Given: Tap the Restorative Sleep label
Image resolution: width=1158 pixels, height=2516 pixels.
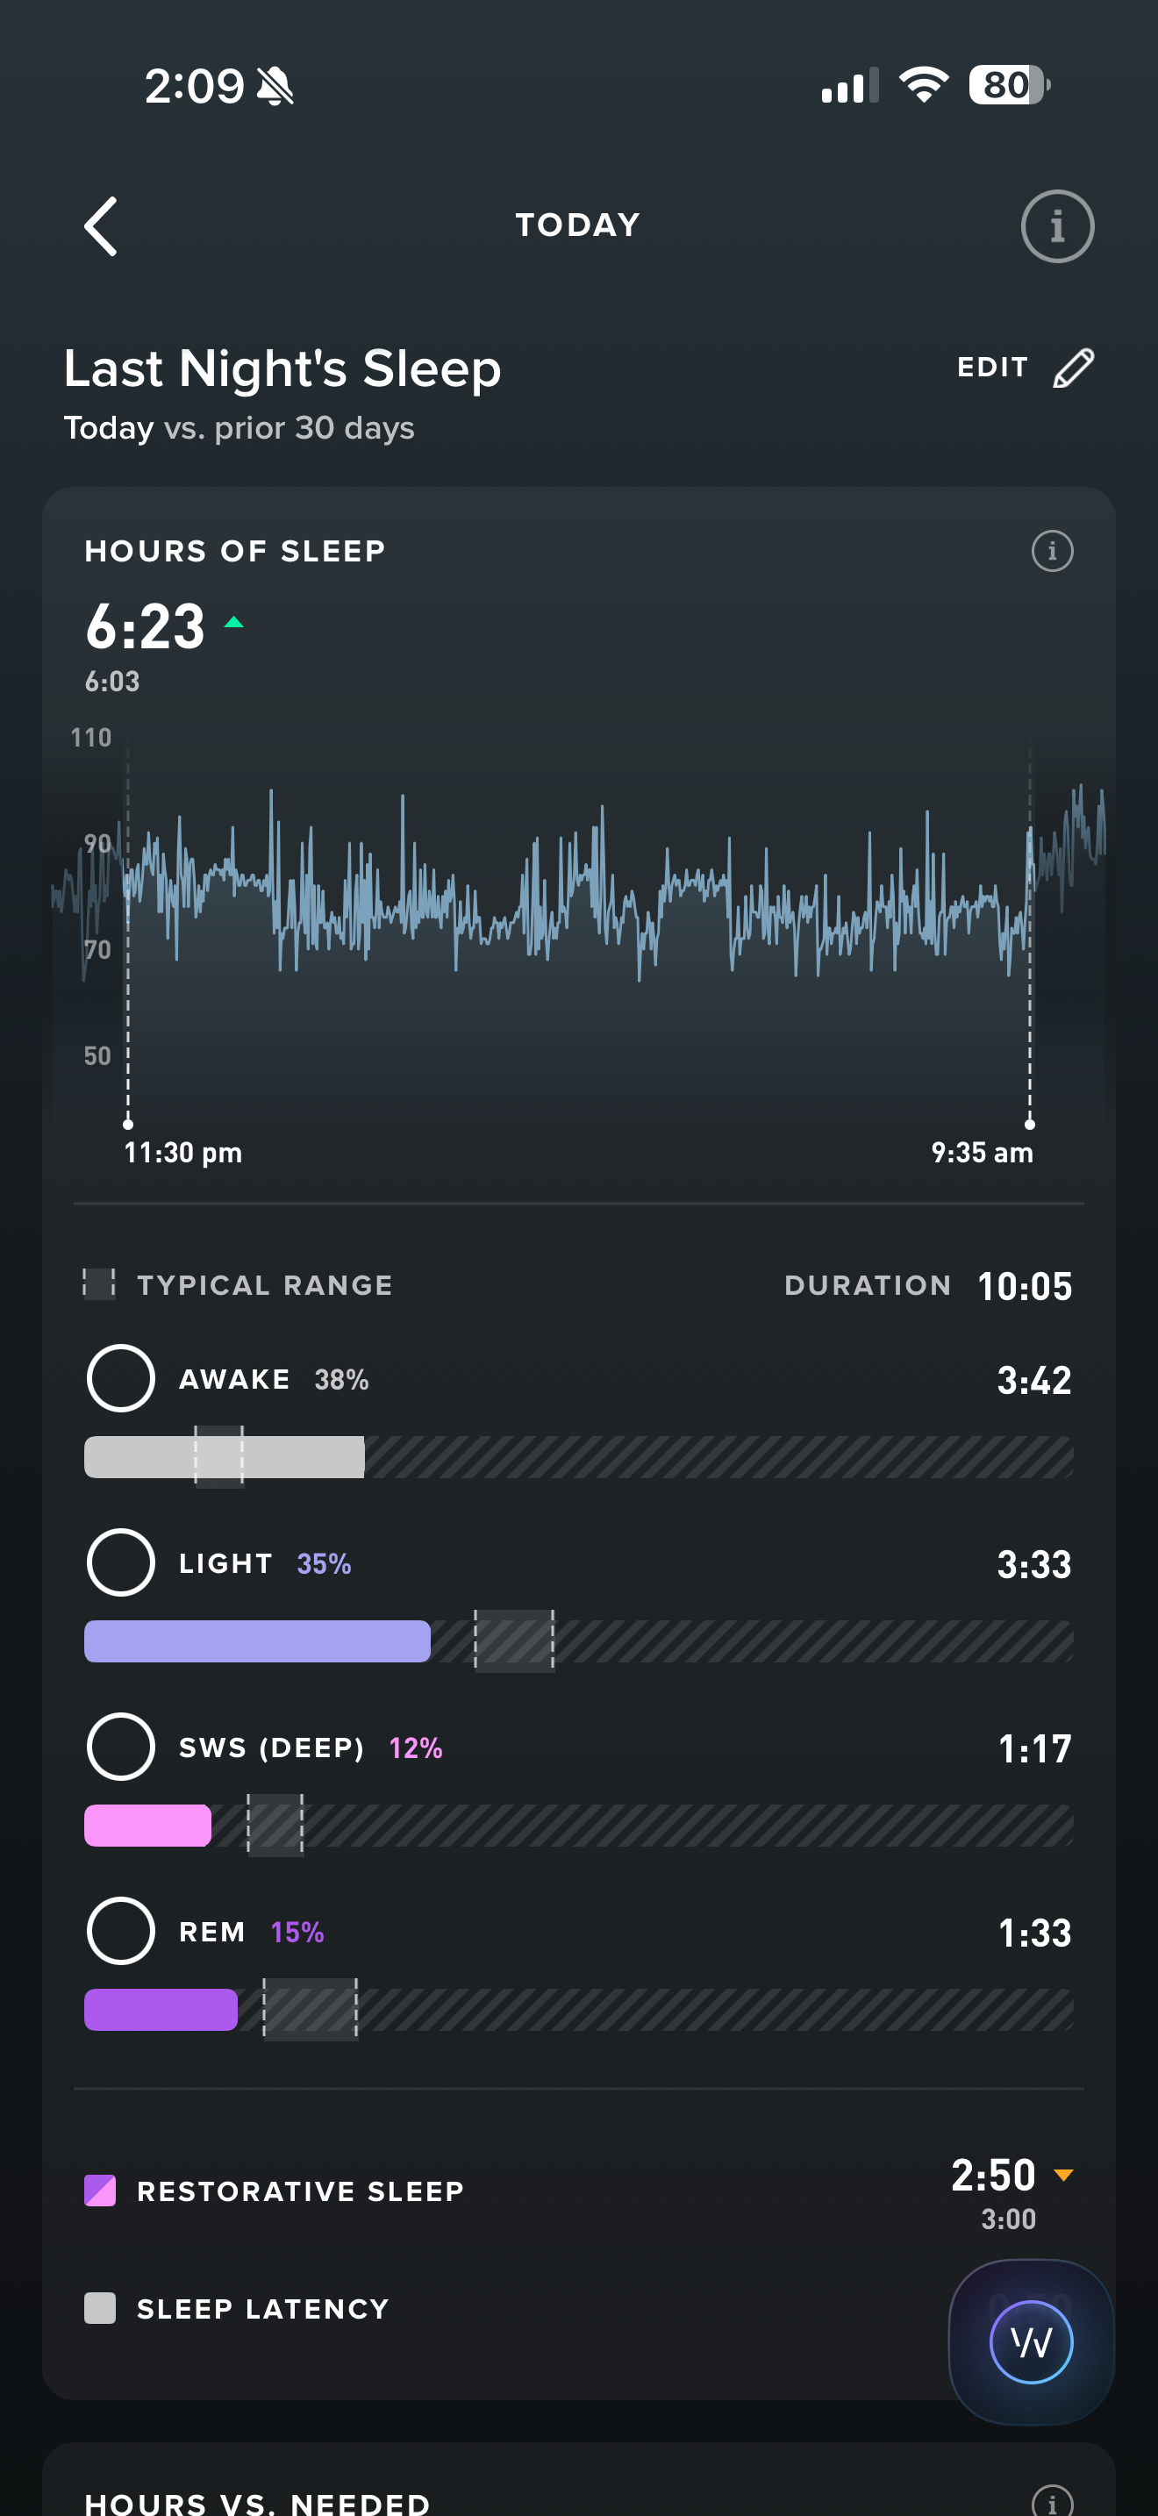Looking at the screenshot, I should coord(301,2191).
